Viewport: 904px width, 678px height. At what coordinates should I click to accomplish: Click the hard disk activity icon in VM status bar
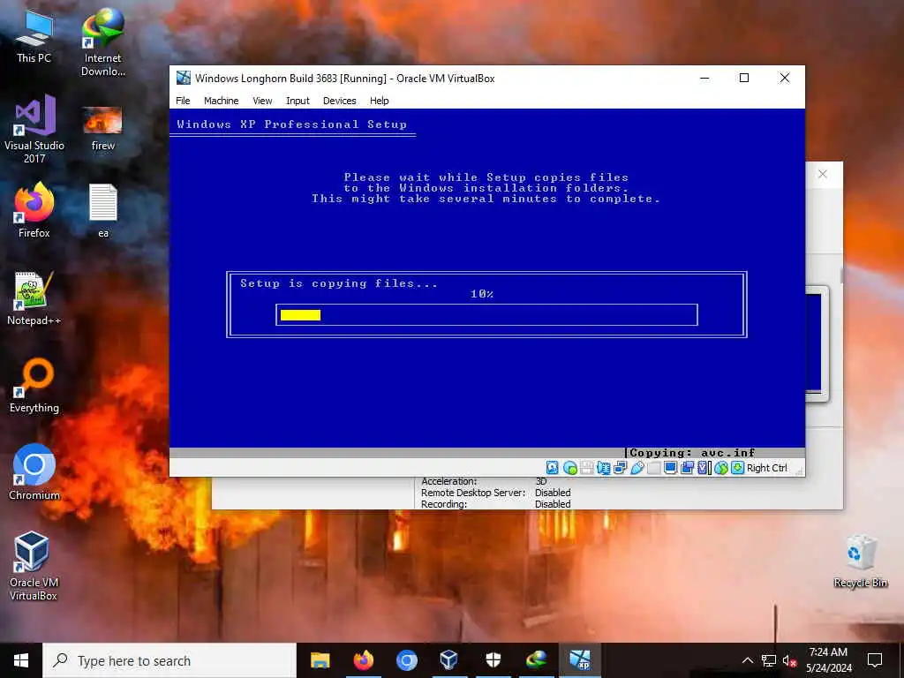coord(553,468)
